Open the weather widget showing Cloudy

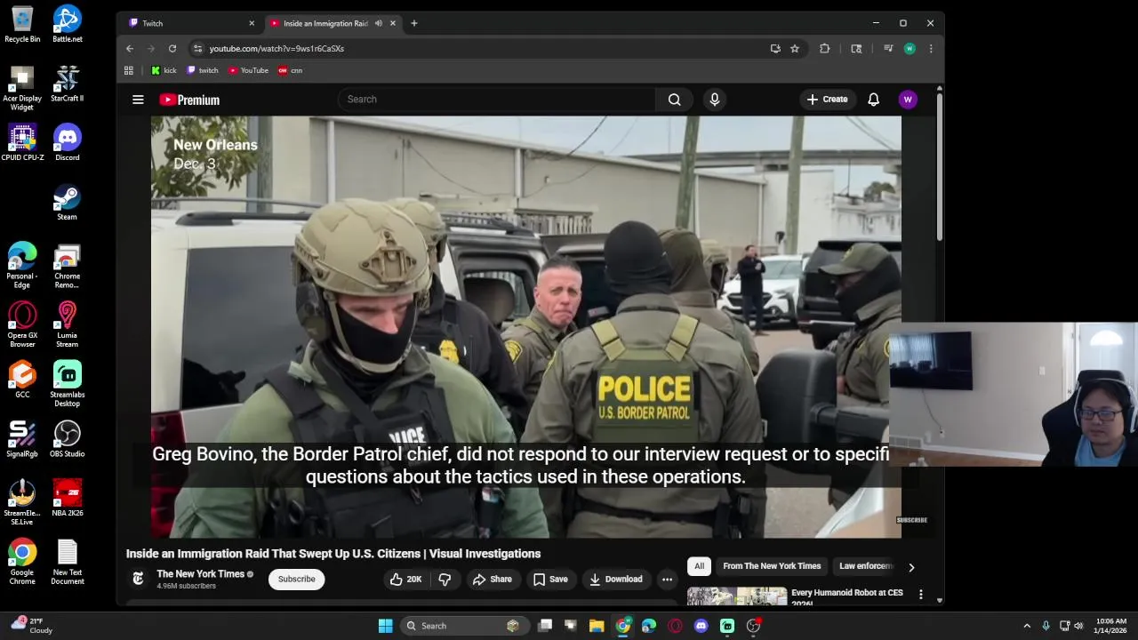32,626
